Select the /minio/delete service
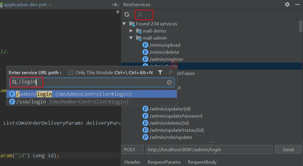 click(164, 52)
